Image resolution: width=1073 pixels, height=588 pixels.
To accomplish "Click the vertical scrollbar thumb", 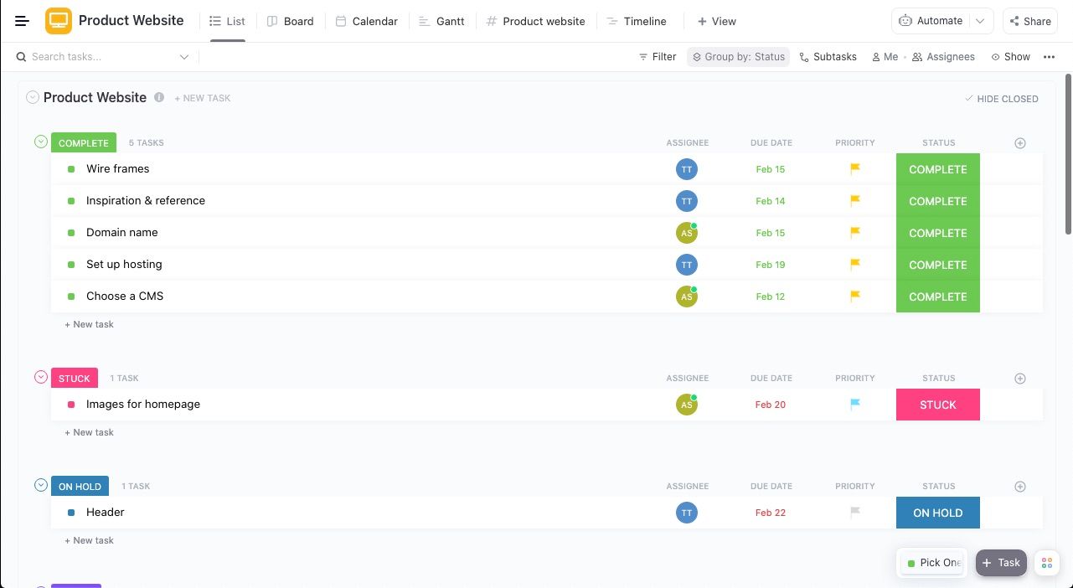I will click(x=1068, y=154).
